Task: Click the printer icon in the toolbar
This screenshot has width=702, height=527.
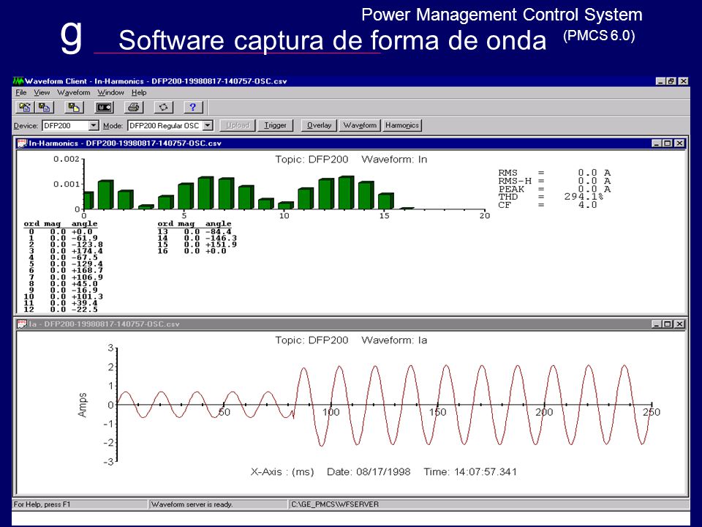Action: 133,108
